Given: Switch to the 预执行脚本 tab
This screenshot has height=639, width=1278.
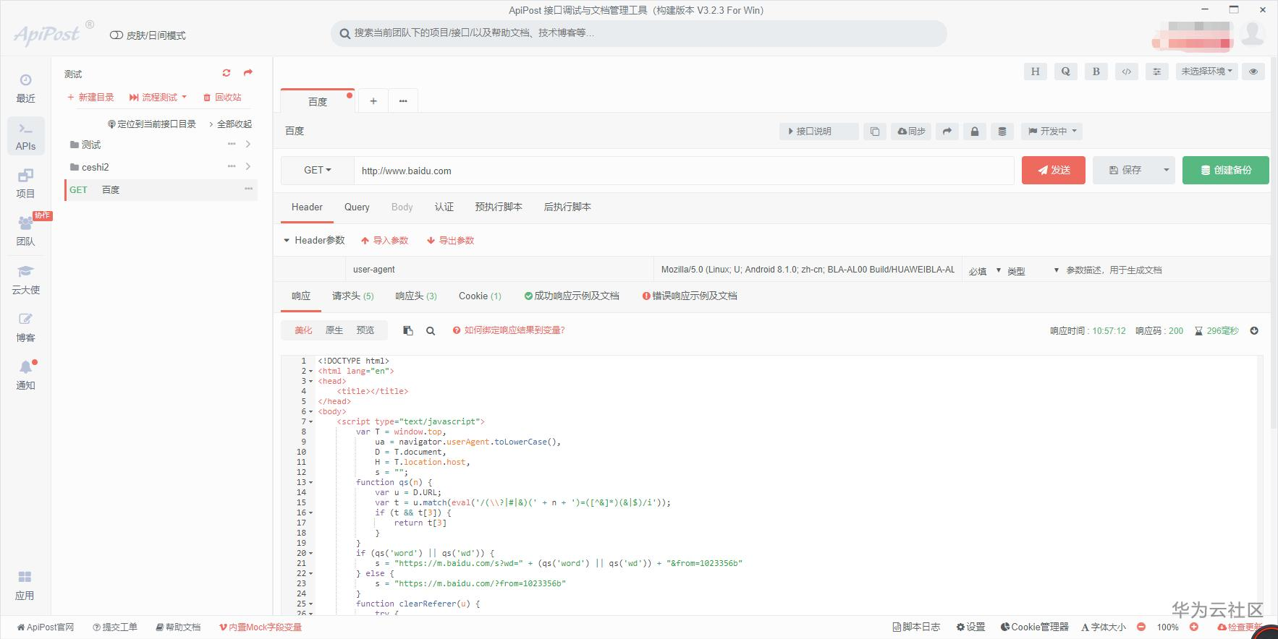Looking at the screenshot, I should point(499,207).
